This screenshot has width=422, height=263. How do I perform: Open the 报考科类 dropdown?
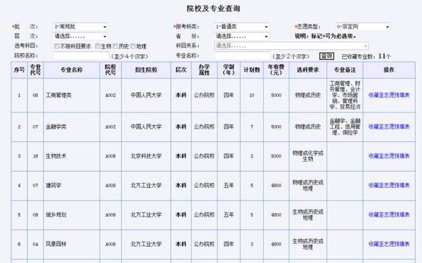tap(242, 27)
